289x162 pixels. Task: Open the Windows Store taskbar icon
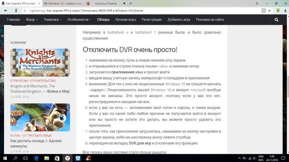57,158
